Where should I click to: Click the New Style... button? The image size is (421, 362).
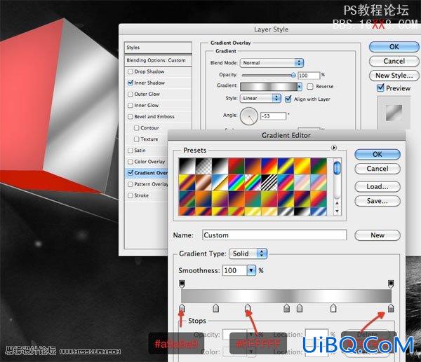point(394,76)
